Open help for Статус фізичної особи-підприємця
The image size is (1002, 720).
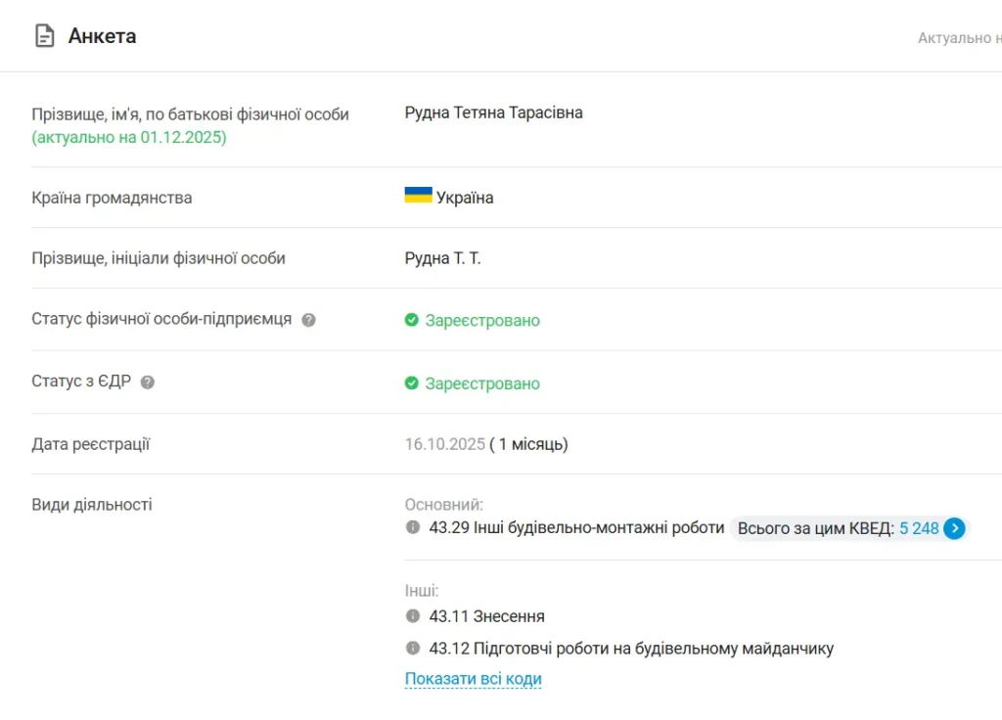(308, 320)
